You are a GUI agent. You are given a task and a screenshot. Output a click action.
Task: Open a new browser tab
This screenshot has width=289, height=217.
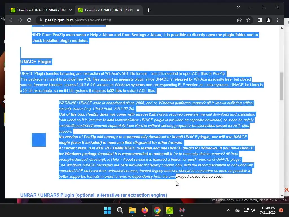pos(149,10)
